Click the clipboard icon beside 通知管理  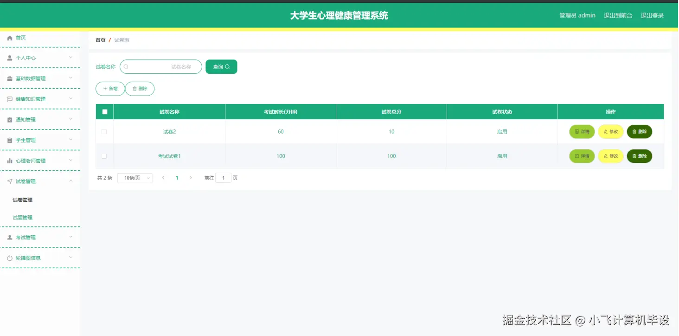10,120
